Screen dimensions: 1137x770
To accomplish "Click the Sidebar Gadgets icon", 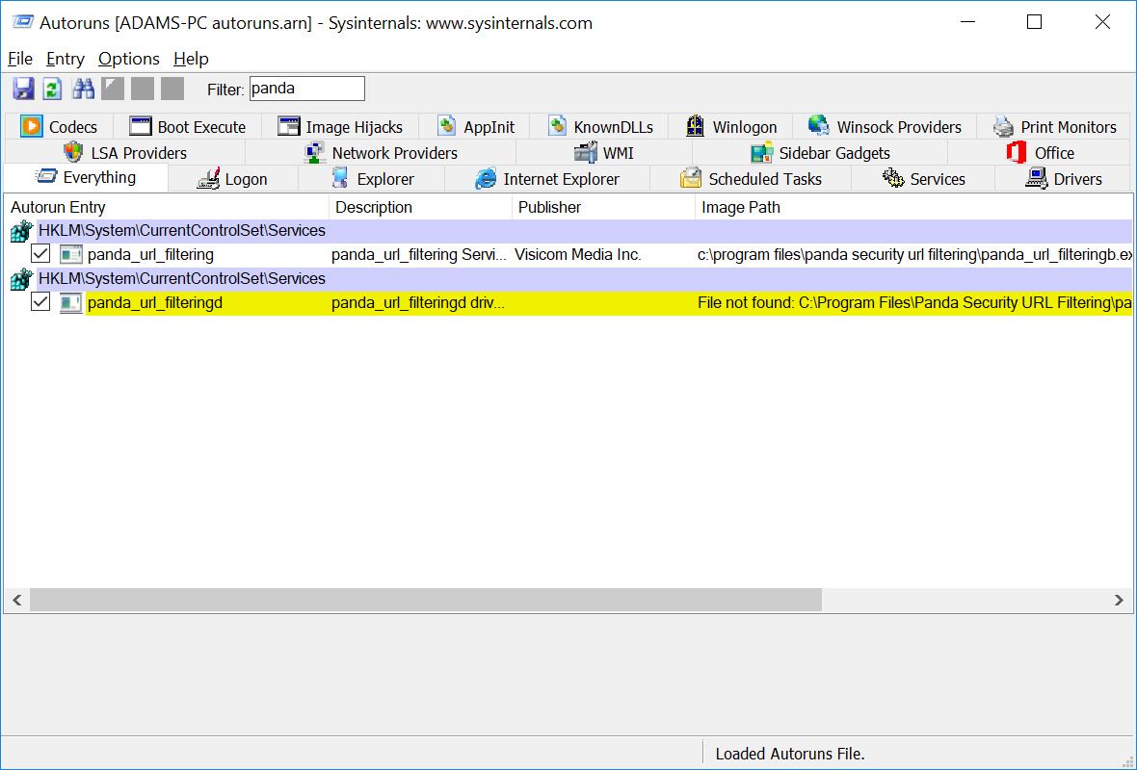I will pyautogui.click(x=761, y=153).
